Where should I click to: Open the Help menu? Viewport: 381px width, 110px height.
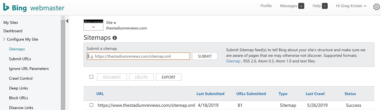tap(317, 6)
